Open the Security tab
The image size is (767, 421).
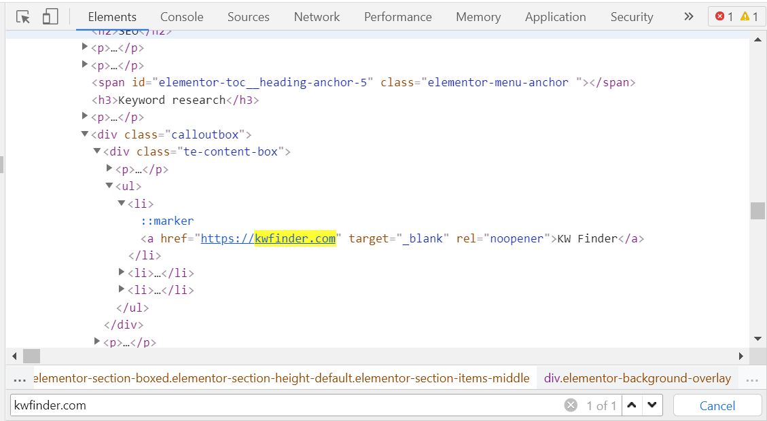click(x=632, y=16)
